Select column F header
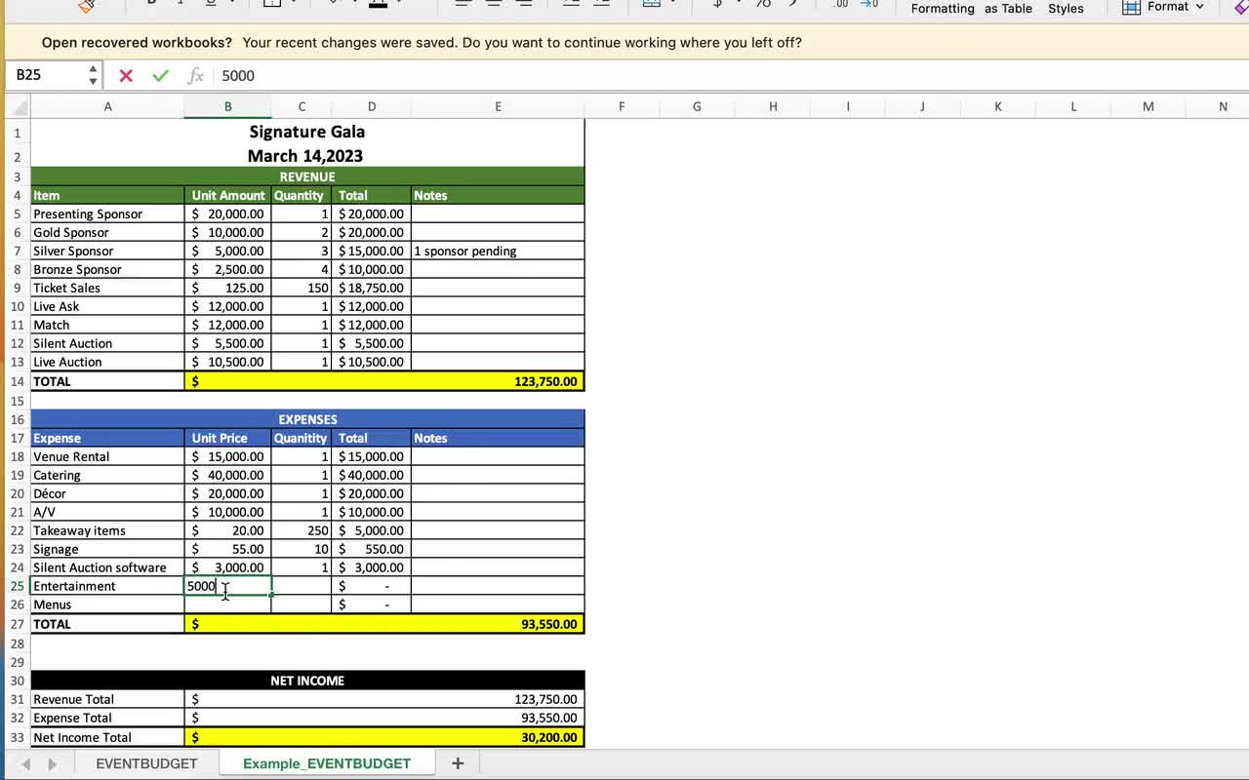The image size is (1249, 780). 622,106
